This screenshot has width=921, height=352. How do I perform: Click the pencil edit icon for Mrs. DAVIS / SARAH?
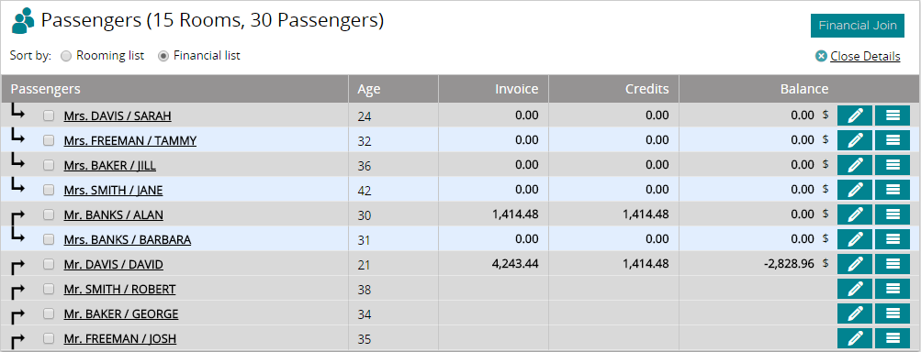855,115
